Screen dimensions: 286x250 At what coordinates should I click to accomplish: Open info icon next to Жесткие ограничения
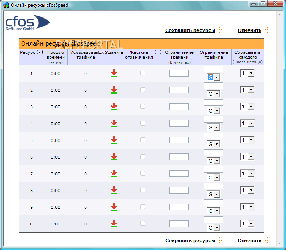pyautogui.click(x=158, y=52)
